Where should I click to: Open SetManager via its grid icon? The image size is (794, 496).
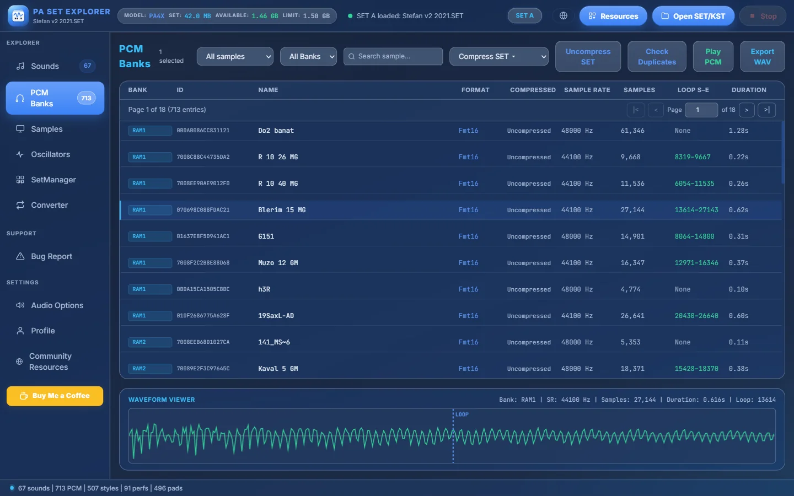point(20,180)
